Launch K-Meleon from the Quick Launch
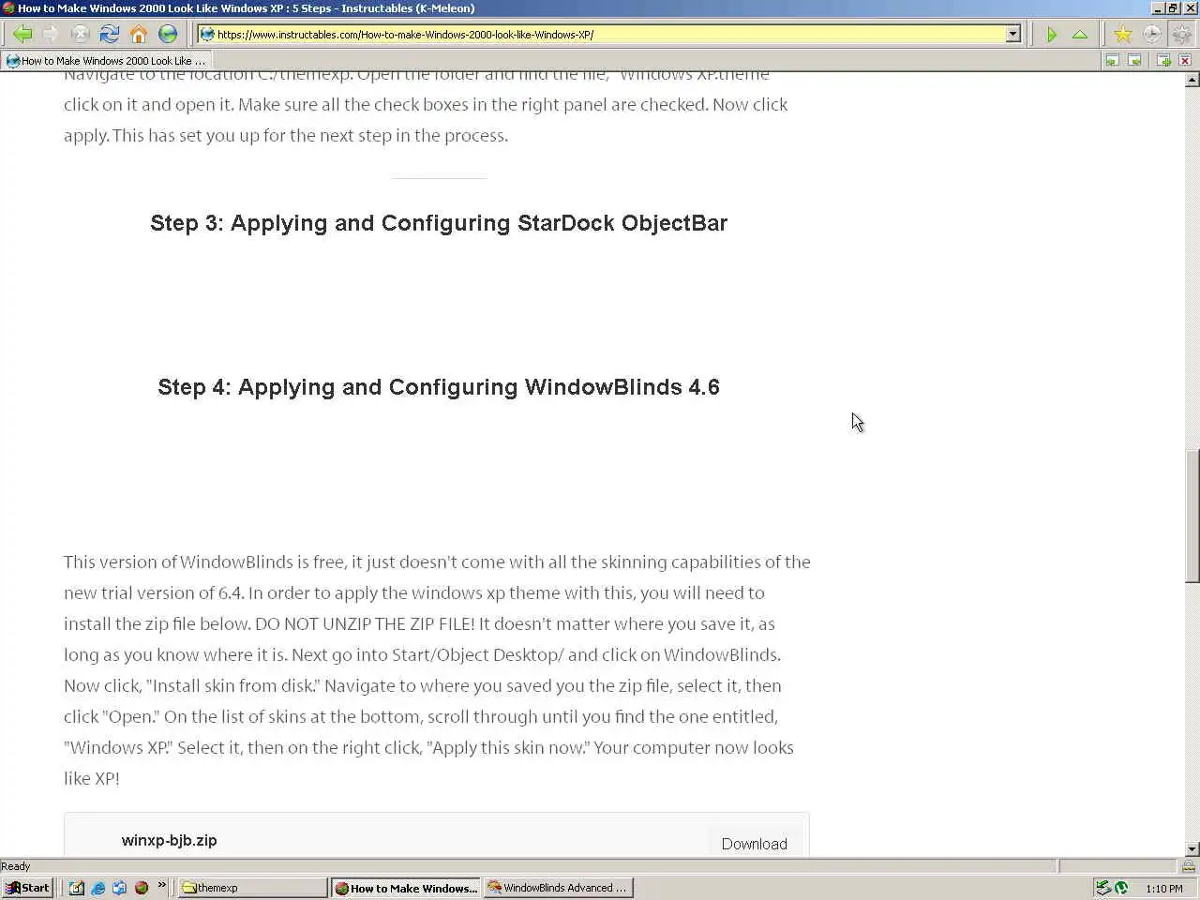The height and width of the screenshot is (900, 1200). [x=142, y=888]
